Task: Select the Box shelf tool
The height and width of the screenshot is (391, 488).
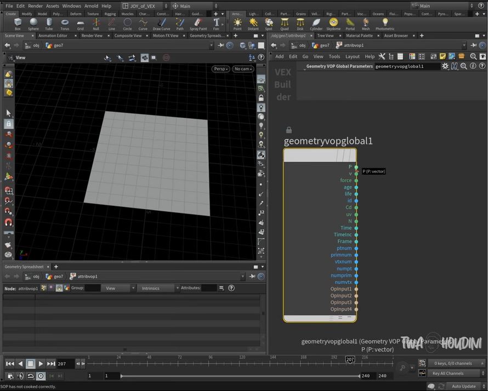Action: click(18, 24)
